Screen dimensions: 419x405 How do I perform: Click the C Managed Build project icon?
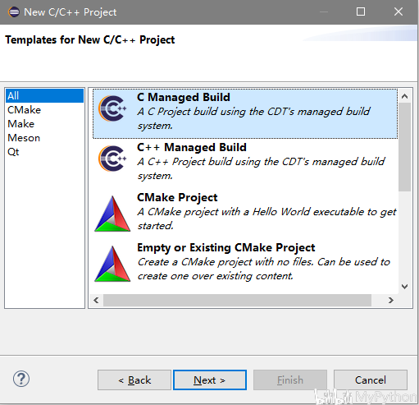pos(112,108)
